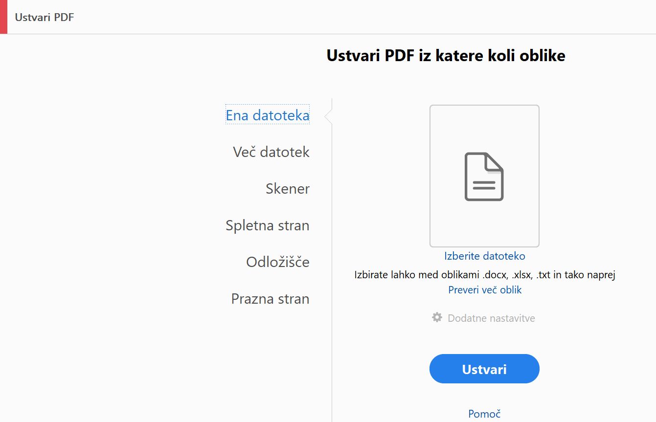Screen dimensions: 656x422
Task: Click the red accent bar beside the header
Action: [x=4, y=17]
